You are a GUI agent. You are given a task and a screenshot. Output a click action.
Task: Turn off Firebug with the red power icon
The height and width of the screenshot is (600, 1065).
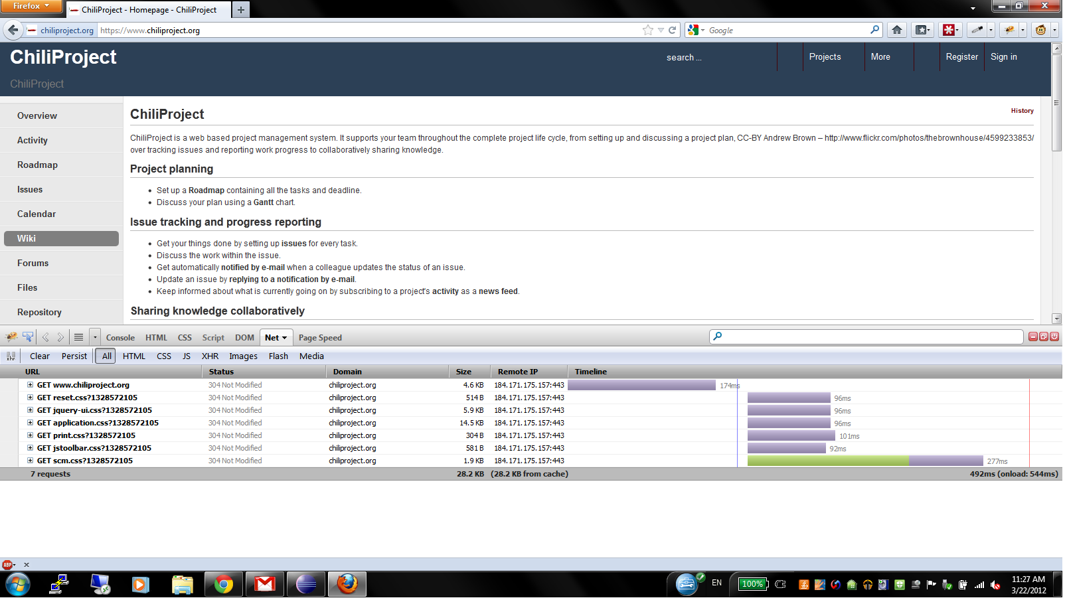coord(1054,337)
